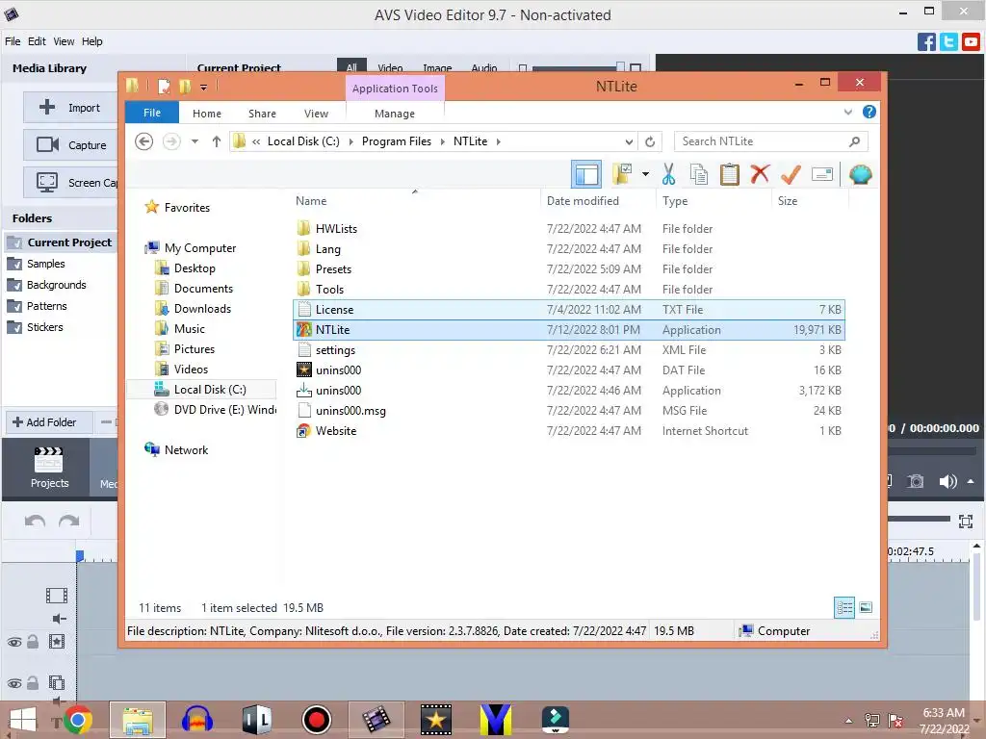This screenshot has width=986, height=739.
Task: Select Network in navigation pane
Action: [186, 450]
